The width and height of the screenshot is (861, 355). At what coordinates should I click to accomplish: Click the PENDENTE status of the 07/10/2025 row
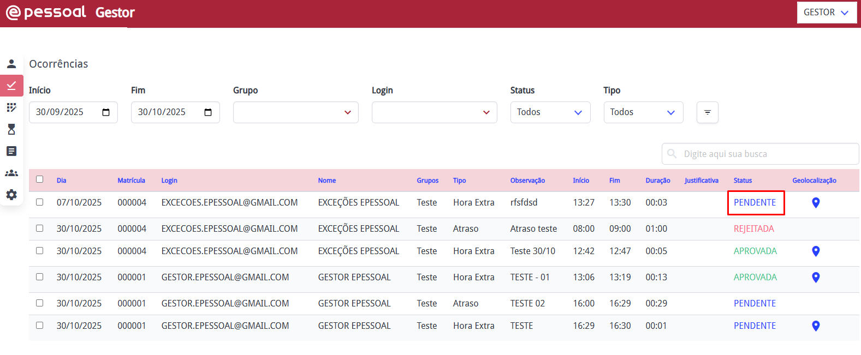point(755,203)
